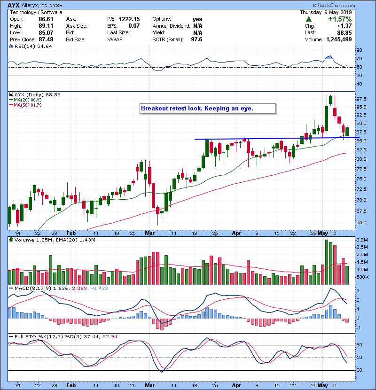Click the Volume 1,245,499 value
The height and width of the screenshot is (390, 376).
click(x=339, y=39)
